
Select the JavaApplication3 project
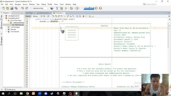[14, 18]
